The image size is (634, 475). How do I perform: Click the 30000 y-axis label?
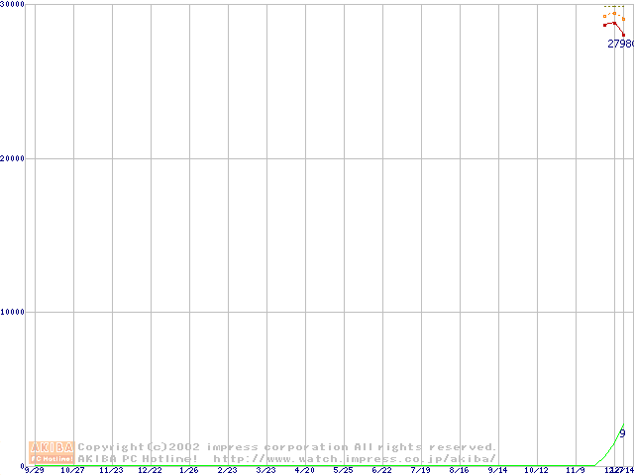(13, 5)
